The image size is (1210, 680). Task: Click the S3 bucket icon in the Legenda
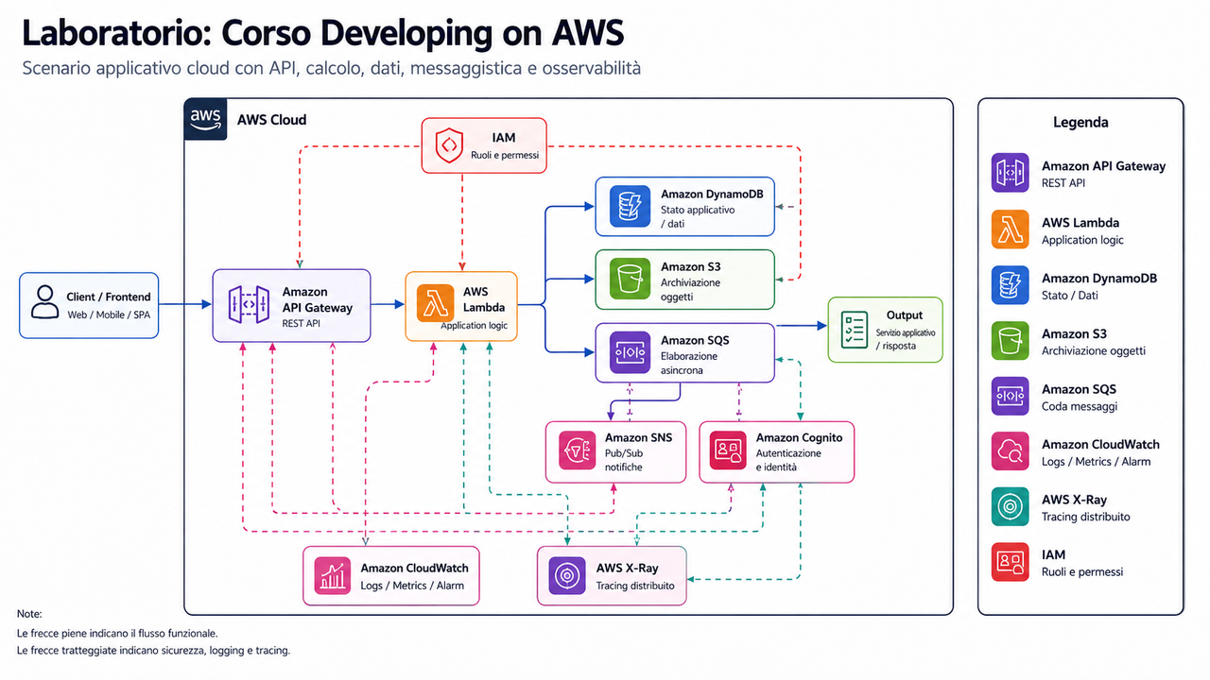[1011, 341]
